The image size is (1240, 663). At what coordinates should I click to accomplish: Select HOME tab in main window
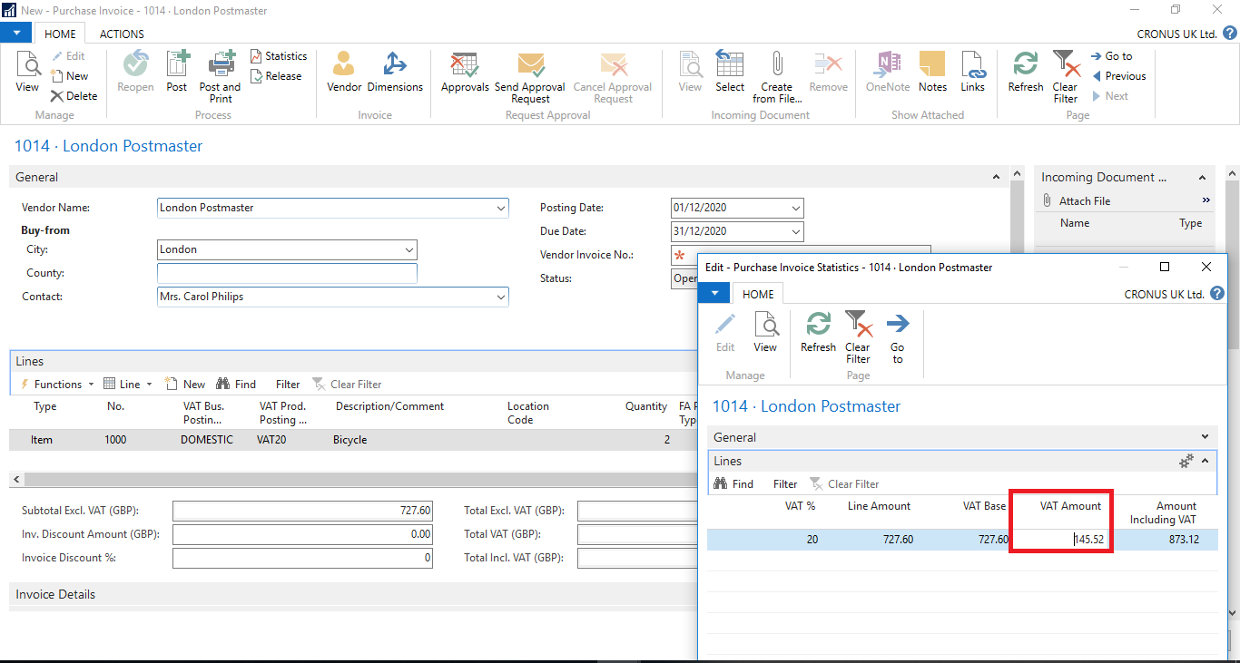[60, 34]
